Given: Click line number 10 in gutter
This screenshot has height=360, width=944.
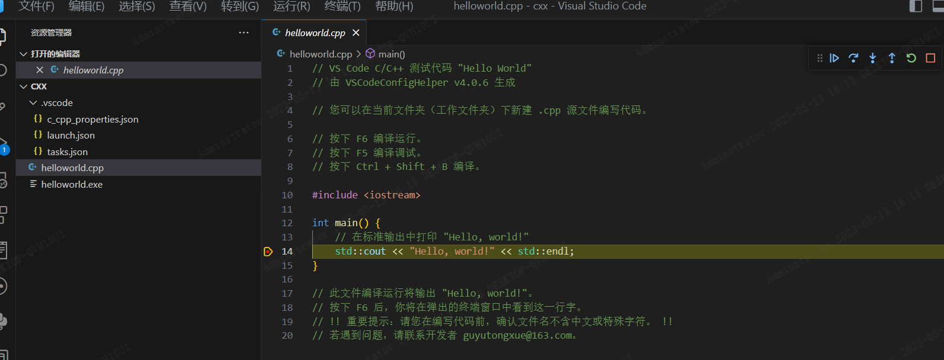Looking at the screenshot, I should (x=287, y=195).
